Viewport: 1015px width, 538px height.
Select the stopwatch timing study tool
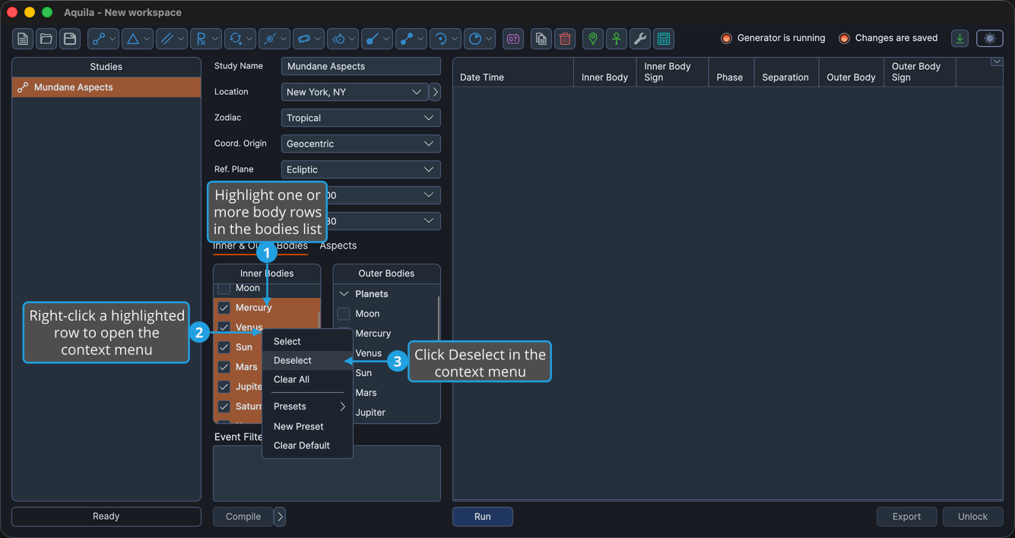click(343, 39)
